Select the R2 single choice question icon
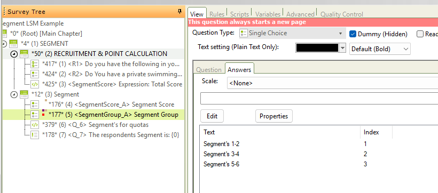 pyautogui.click(x=35, y=74)
